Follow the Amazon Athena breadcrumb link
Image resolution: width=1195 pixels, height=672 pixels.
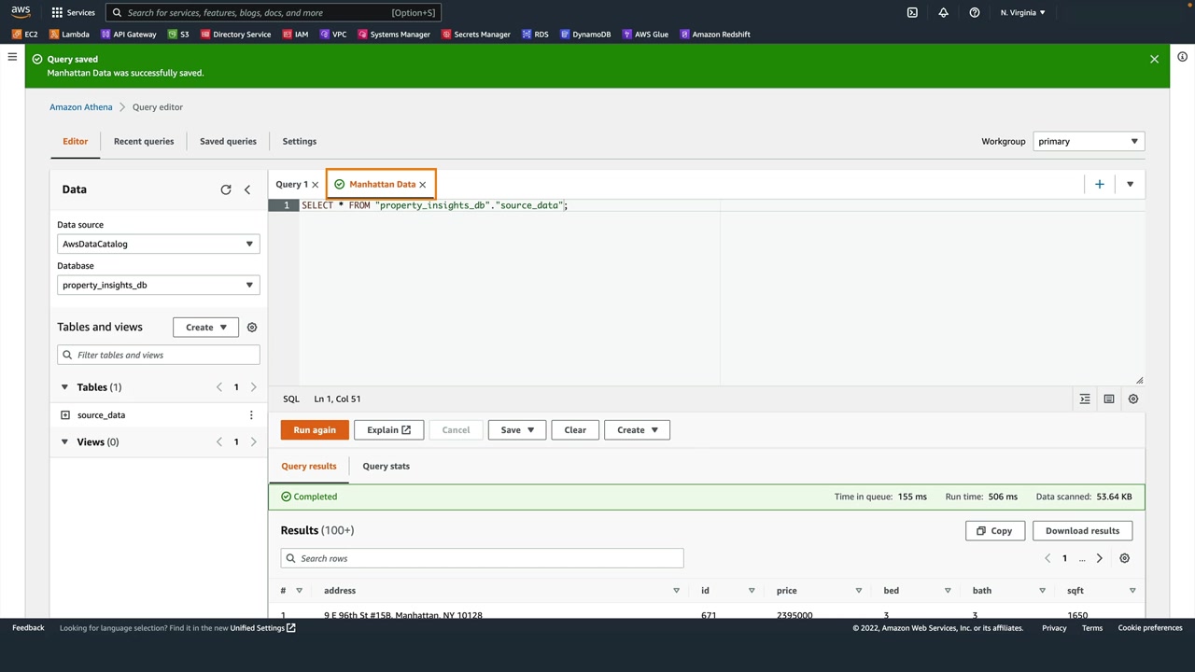click(81, 107)
